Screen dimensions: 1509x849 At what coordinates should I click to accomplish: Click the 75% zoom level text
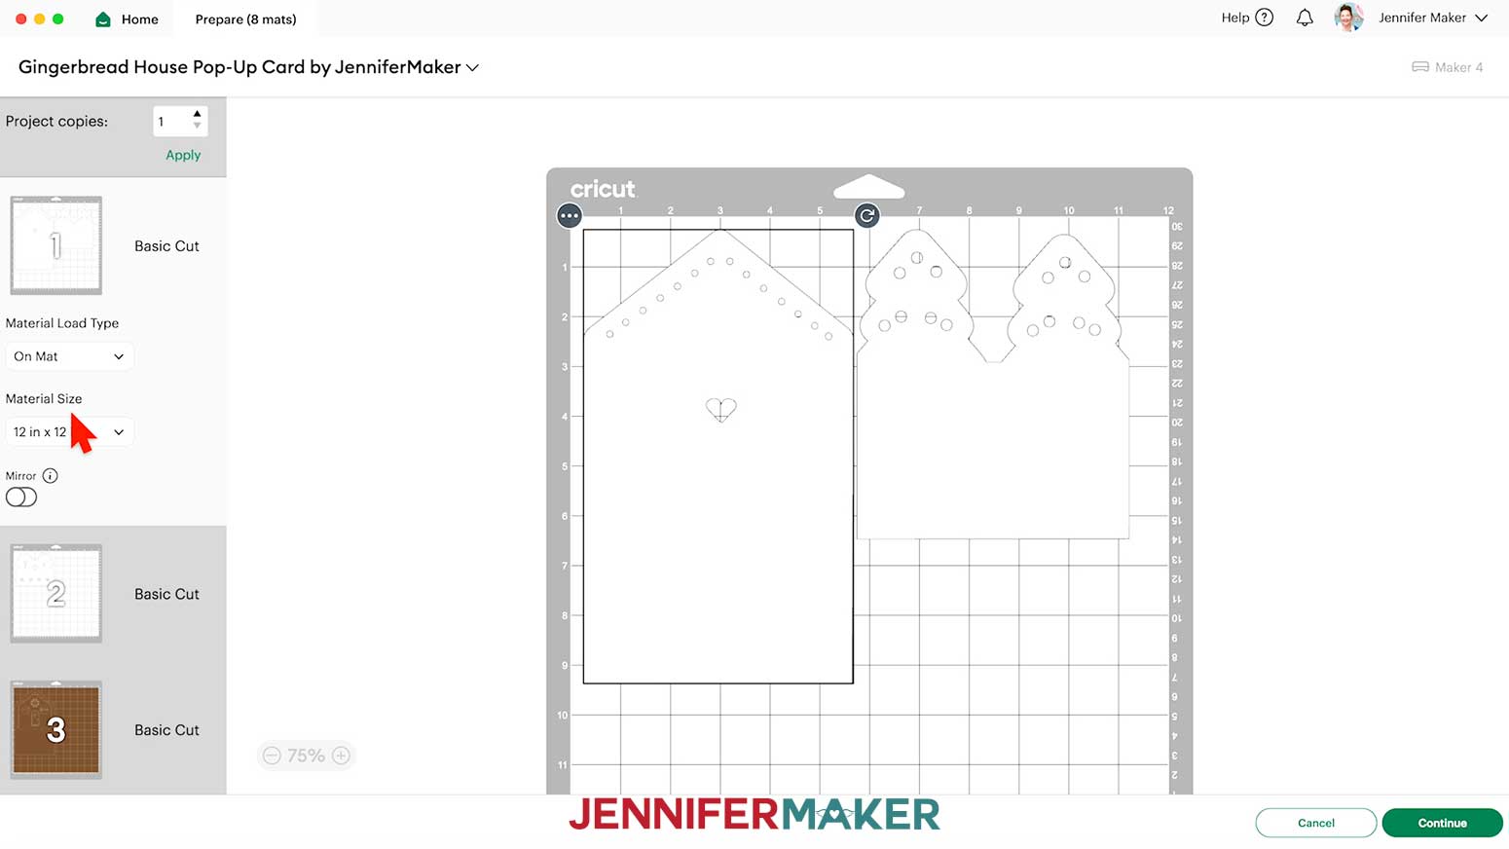point(306,756)
